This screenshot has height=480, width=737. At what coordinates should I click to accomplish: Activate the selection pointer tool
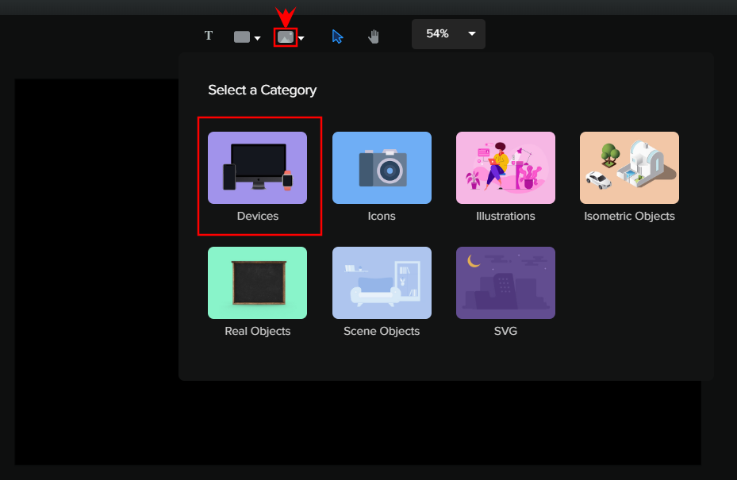[337, 36]
